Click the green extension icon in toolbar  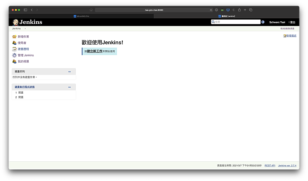(222, 10)
